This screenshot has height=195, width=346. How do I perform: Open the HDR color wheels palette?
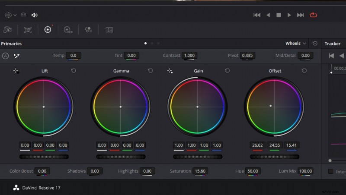(x=68, y=30)
